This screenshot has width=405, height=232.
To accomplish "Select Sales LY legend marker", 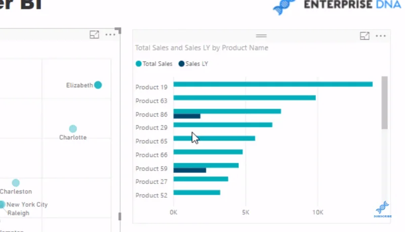I will [x=181, y=64].
